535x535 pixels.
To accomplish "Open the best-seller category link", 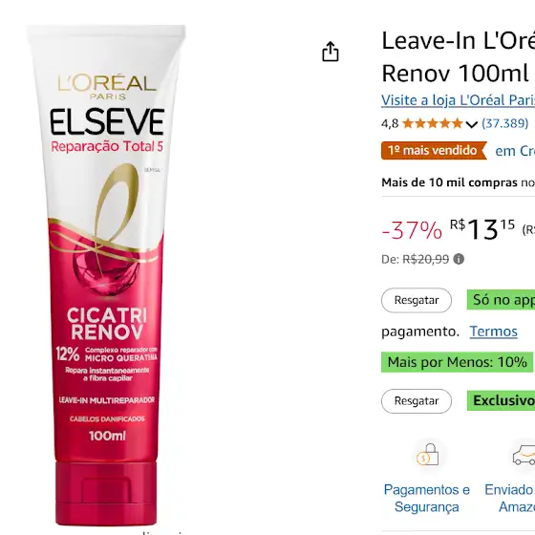I will pos(515,151).
